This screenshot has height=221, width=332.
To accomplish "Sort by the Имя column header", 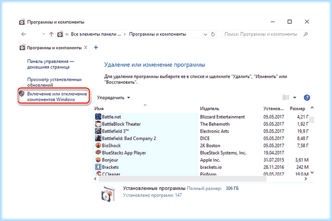I will tap(99, 109).
